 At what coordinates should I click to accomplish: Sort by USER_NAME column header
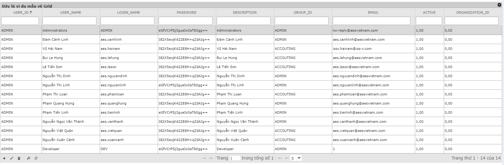[71, 12]
